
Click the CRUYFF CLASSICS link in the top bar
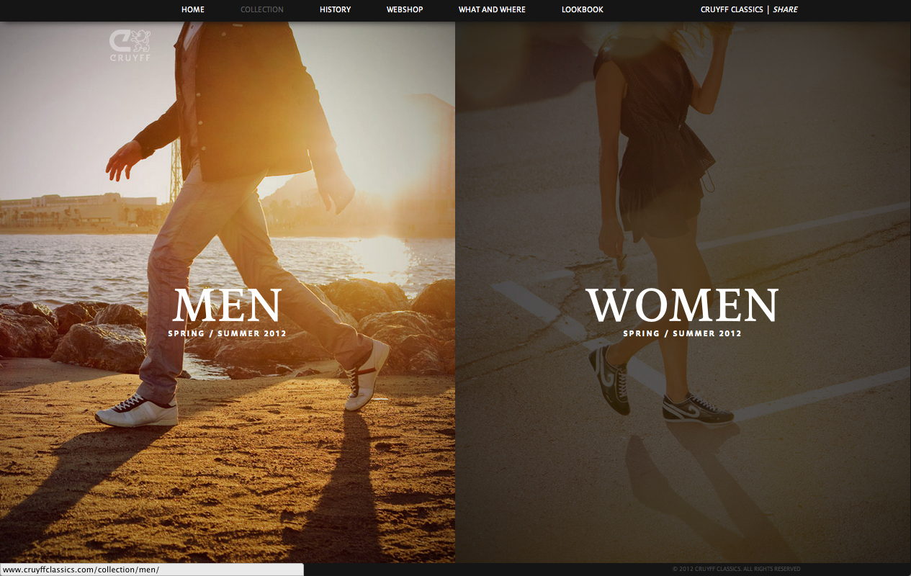pos(731,9)
